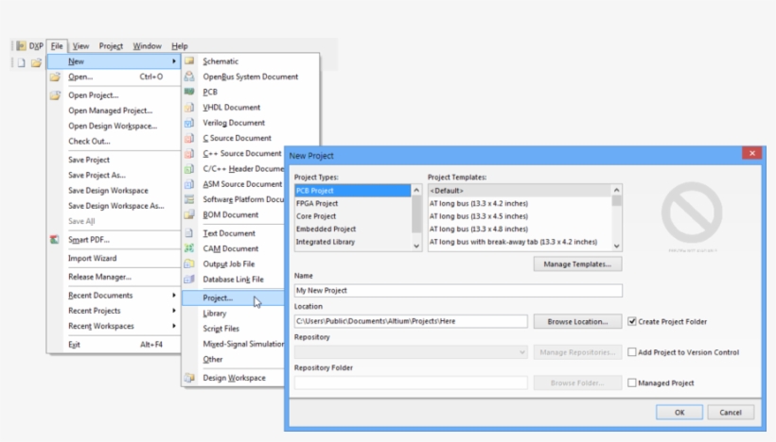Screen dimensions: 776x442
Task: Open the Help menu
Action: click(x=180, y=46)
